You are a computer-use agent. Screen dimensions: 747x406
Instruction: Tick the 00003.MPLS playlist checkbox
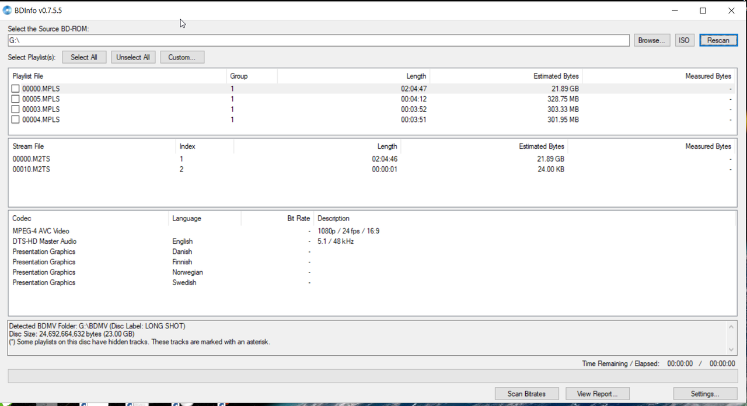coord(16,109)
